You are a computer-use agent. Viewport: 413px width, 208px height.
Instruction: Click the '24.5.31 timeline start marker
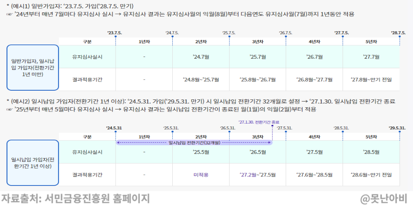[x=114, y=128]
